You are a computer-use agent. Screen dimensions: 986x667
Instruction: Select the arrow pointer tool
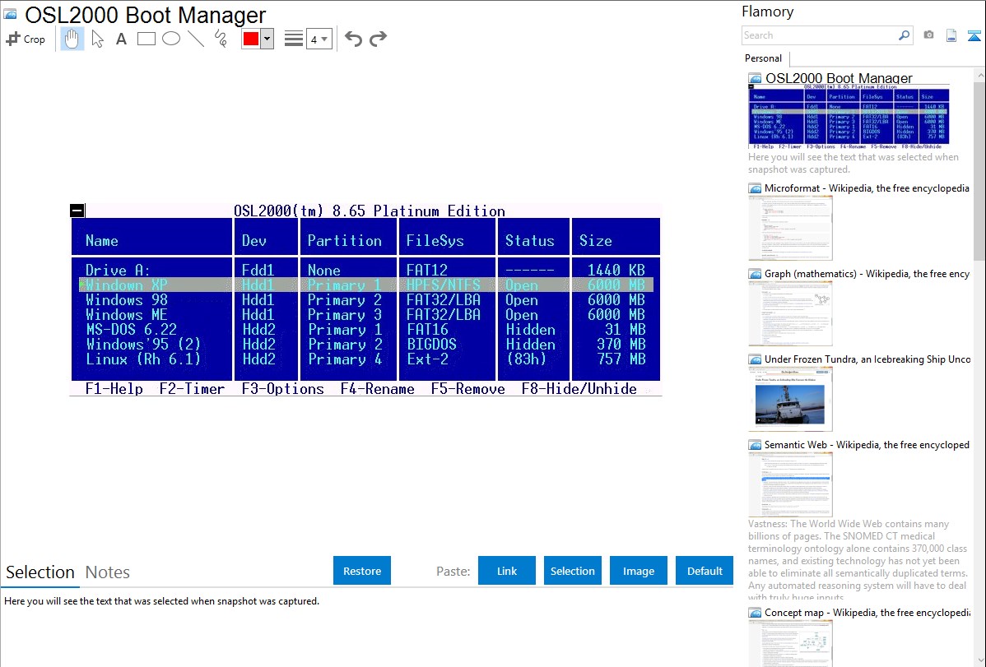(97, 39)
